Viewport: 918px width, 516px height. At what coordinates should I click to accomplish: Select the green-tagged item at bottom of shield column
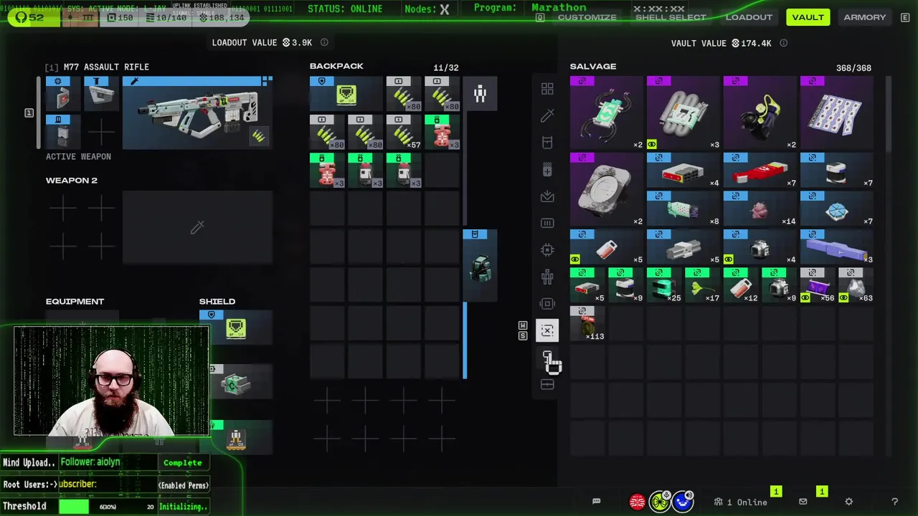[236, 438]
